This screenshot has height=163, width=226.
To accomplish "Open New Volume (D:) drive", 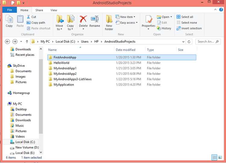I will 24,147.
